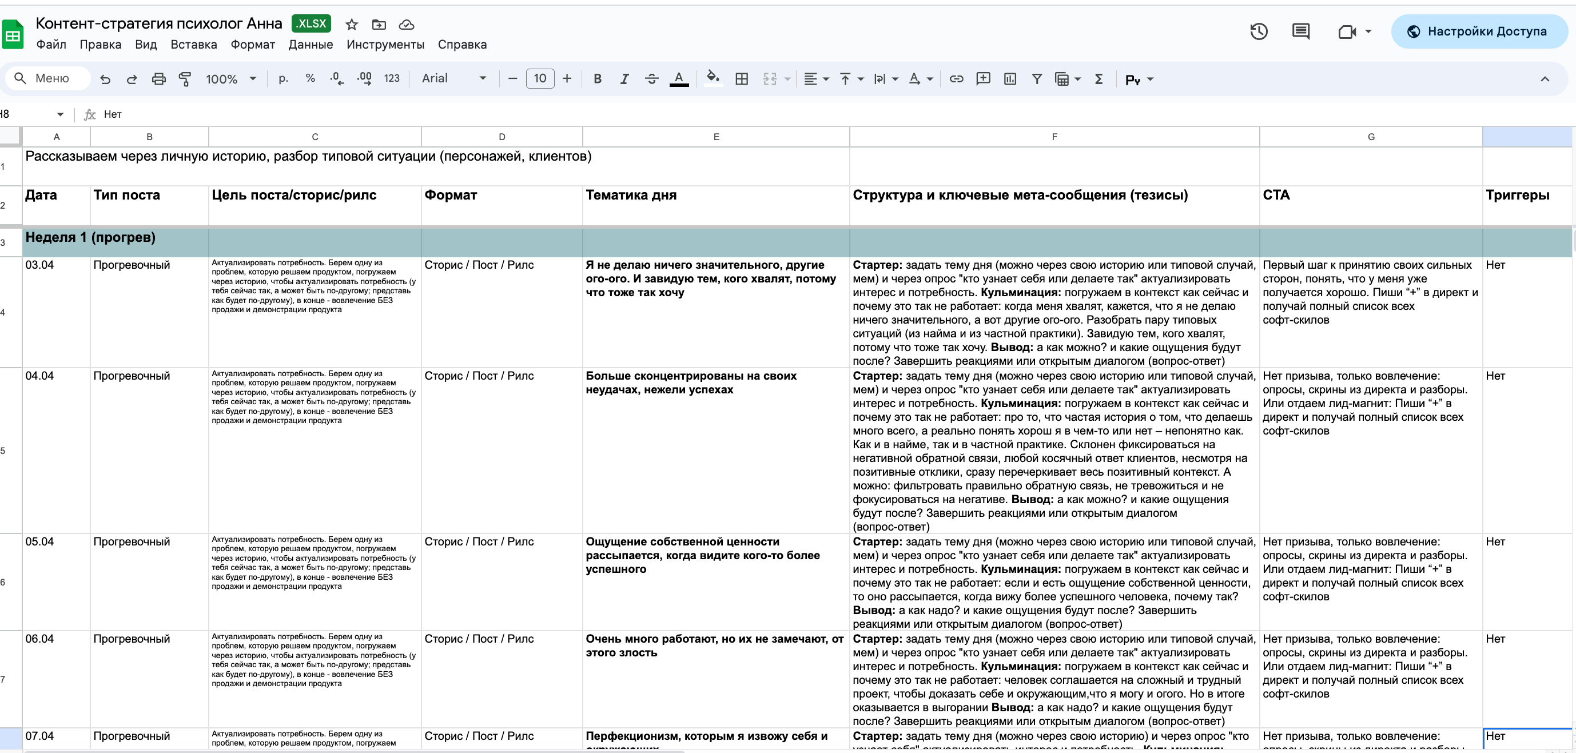Click the font size field showing 10
Screen dimensions: 1576x753
pyautogui.click(x=540, y=78)
